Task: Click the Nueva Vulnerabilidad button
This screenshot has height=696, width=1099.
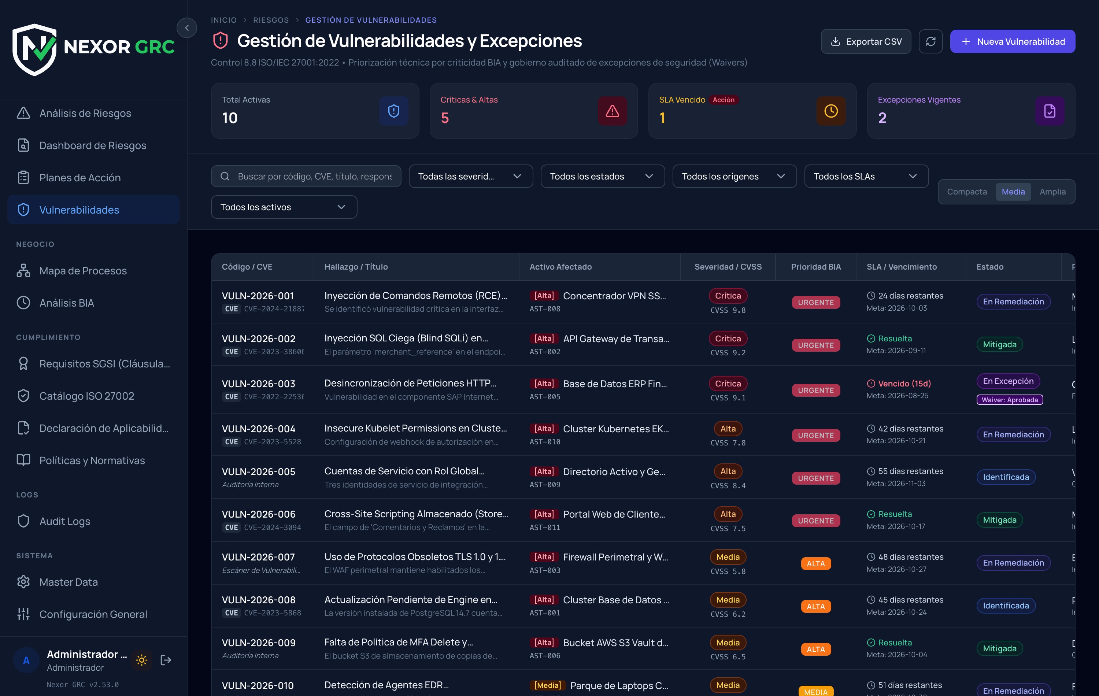Action: point(1012,41)
